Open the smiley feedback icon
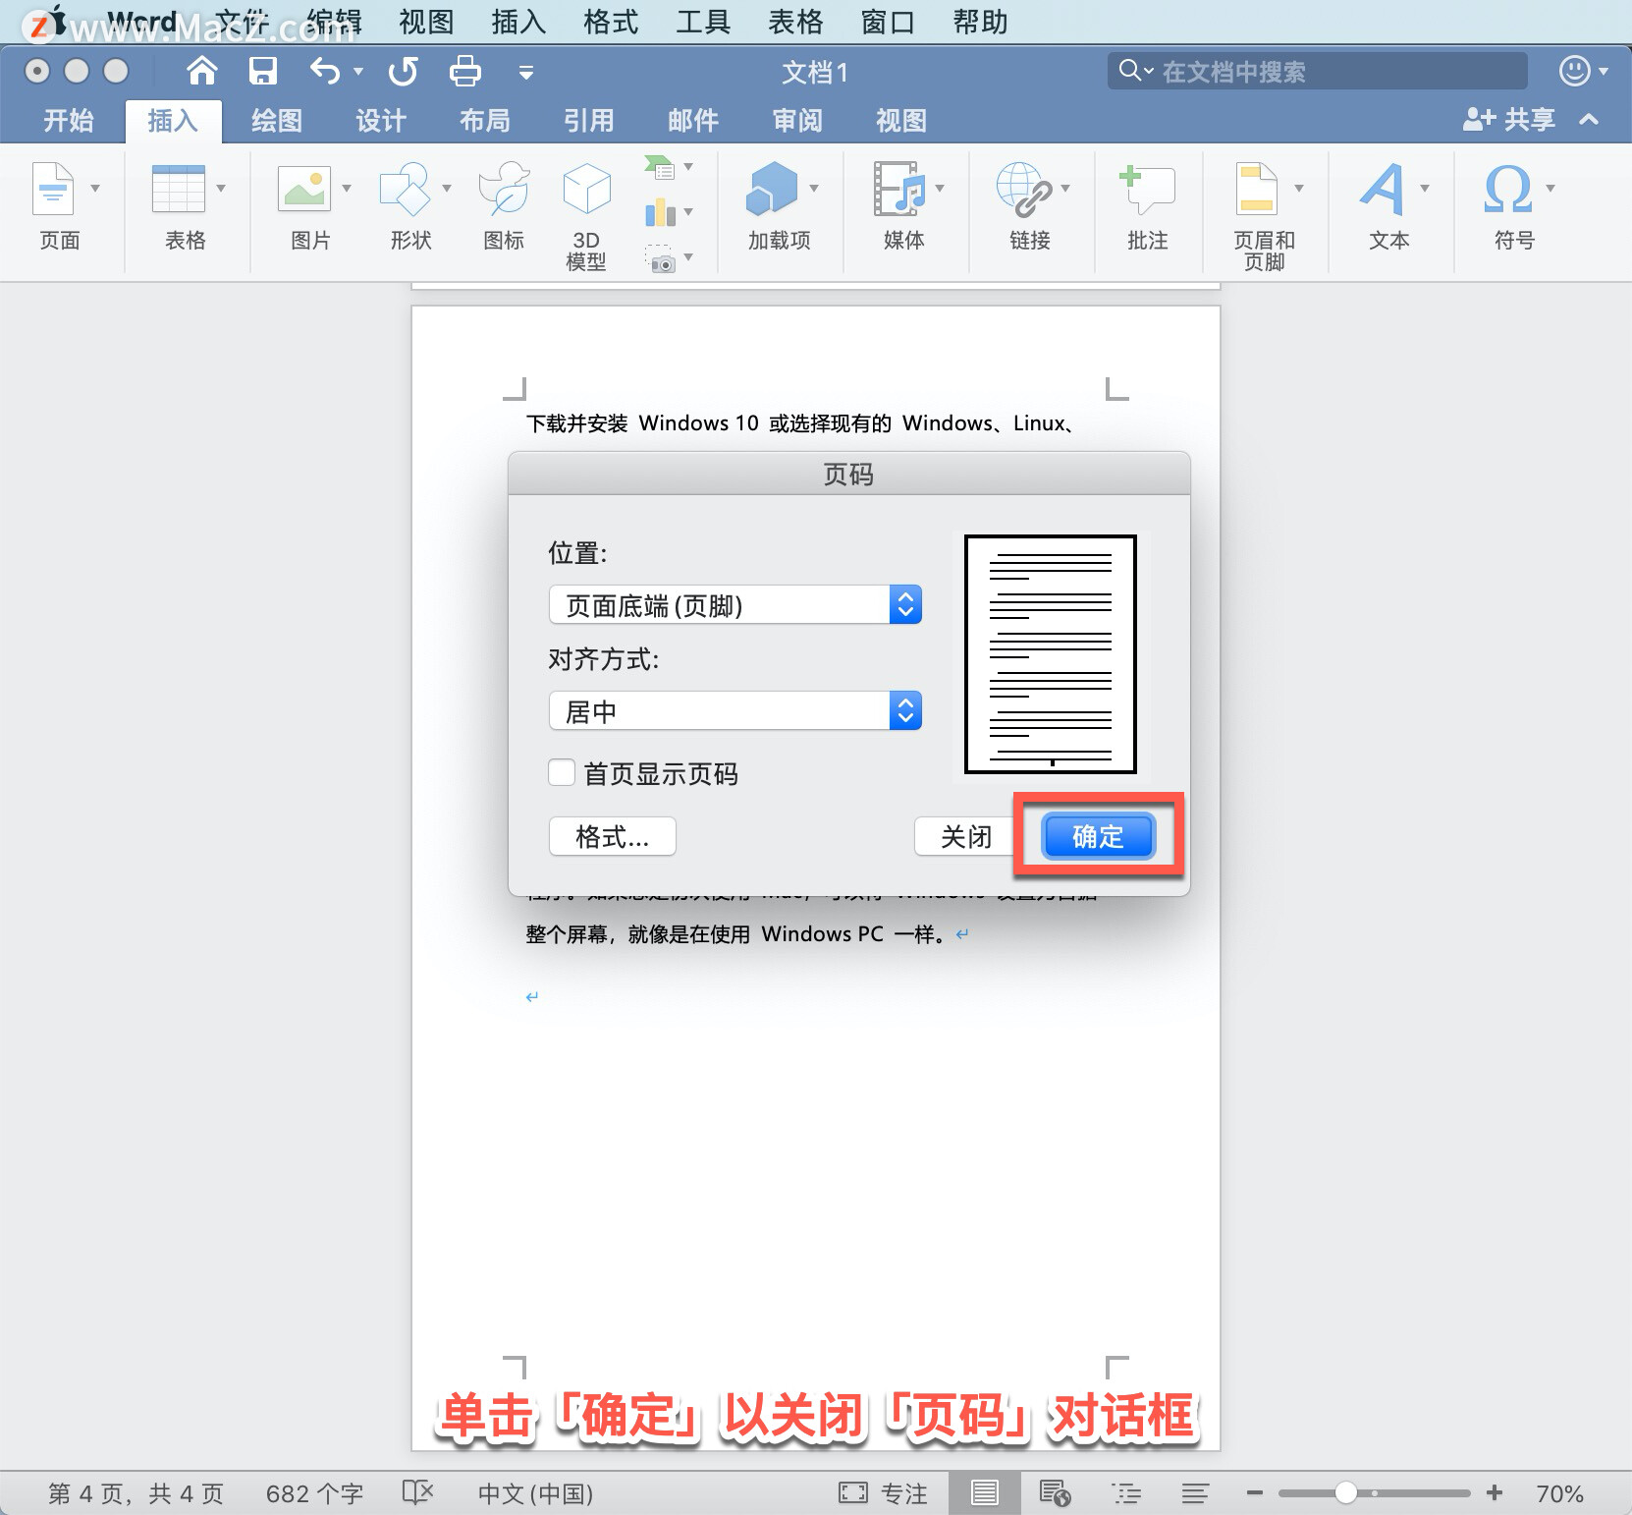 [1574, 71]
